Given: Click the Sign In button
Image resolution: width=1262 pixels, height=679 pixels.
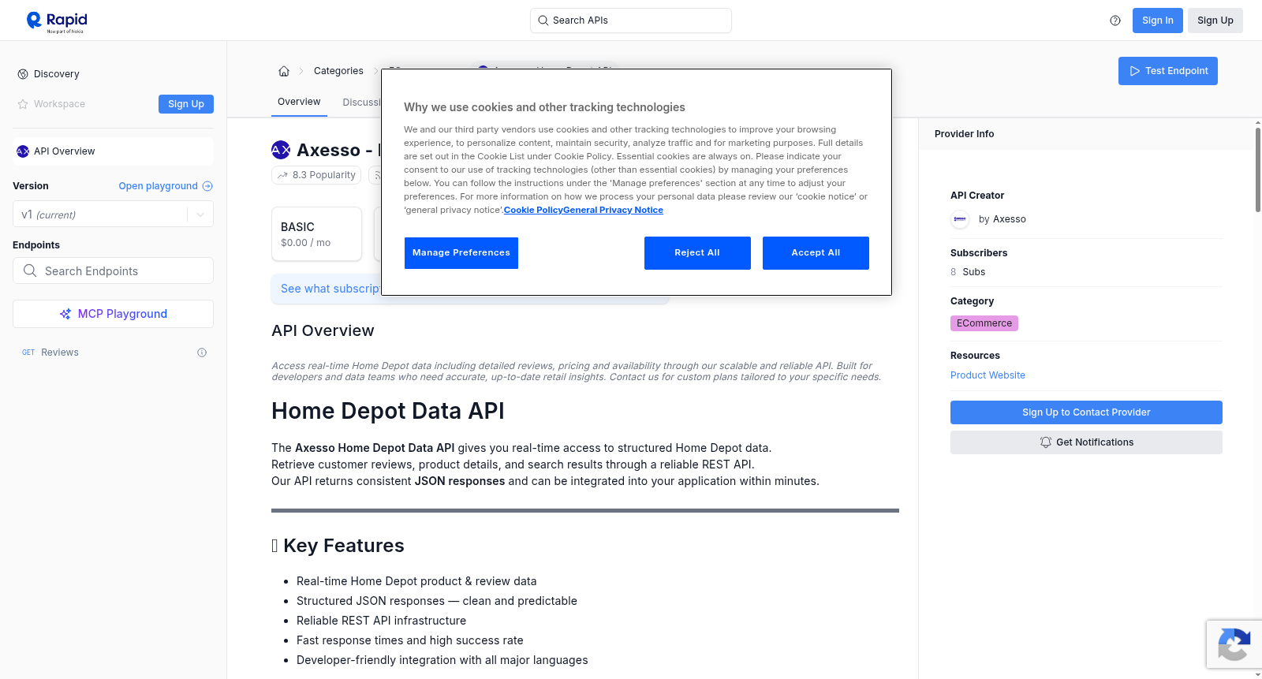Looking at the screenshot, I should (1157, 21).
